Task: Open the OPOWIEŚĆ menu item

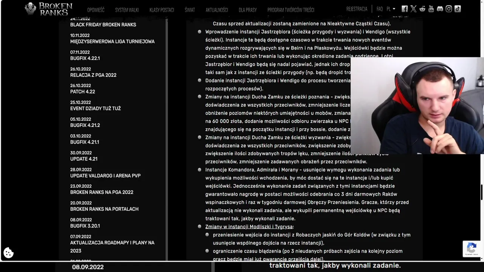Action: pyautogui.click(x=96, y=10)
